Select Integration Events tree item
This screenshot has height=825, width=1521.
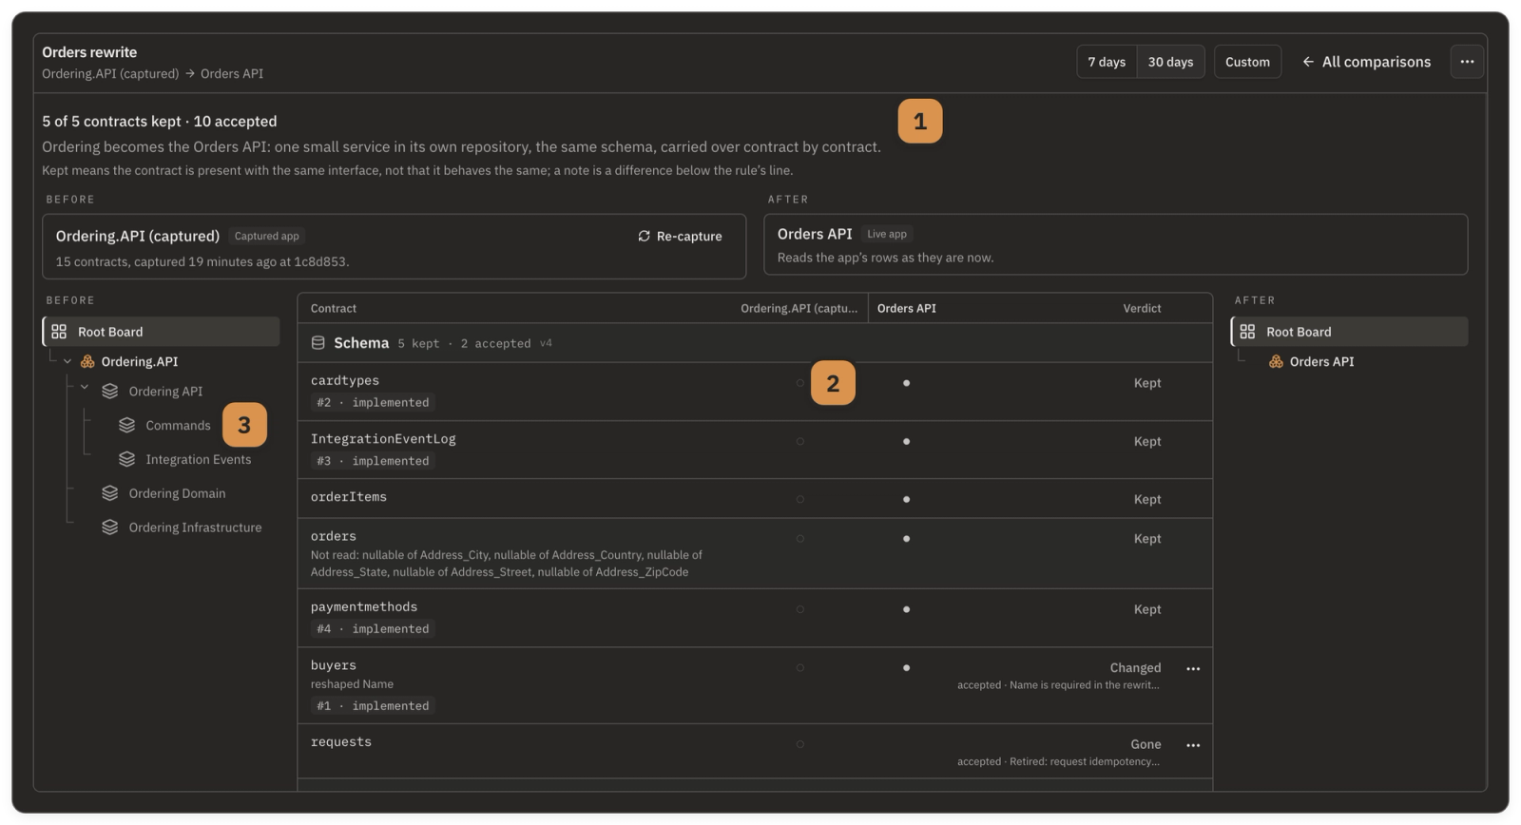point(198,460)
